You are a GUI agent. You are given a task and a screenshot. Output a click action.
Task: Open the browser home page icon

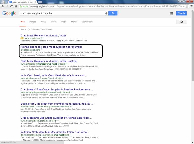click(16, 6)
